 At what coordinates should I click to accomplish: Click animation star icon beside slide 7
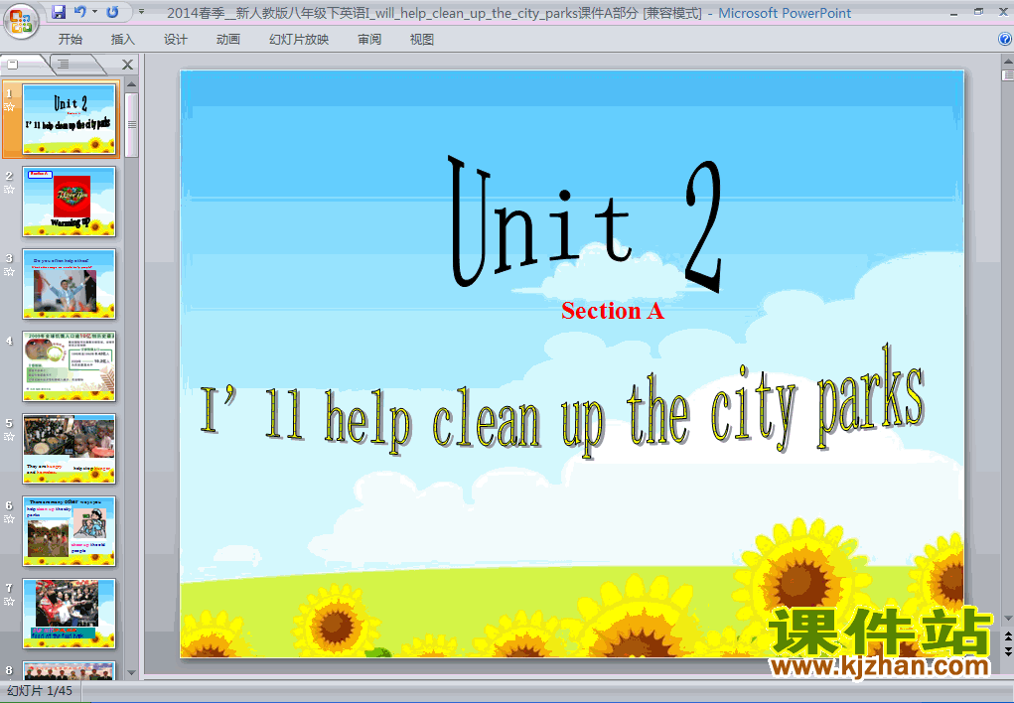9,602
